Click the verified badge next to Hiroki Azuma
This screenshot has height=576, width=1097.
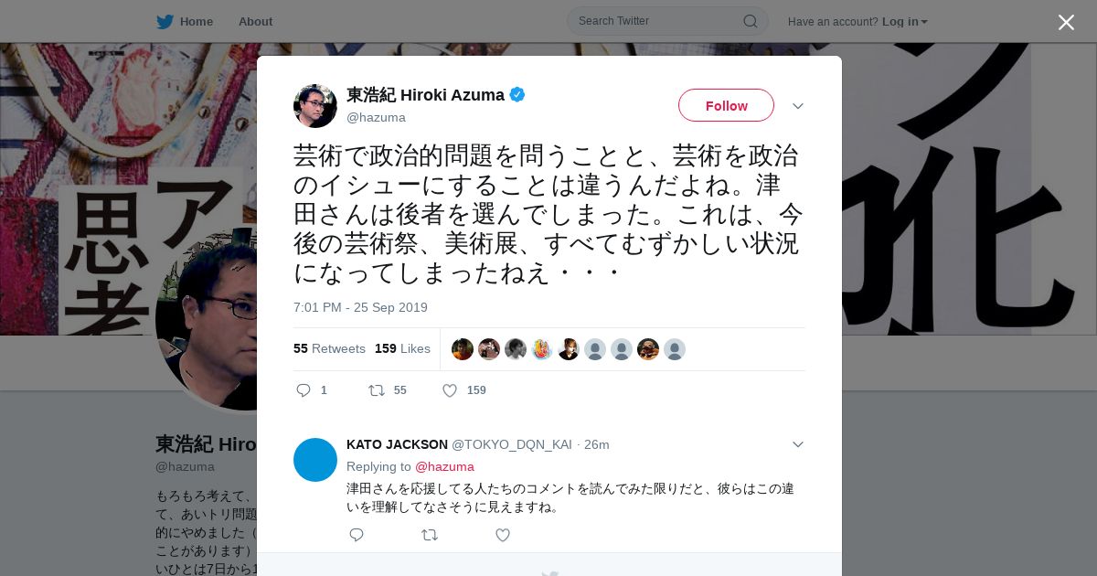(x=517, y=94)
